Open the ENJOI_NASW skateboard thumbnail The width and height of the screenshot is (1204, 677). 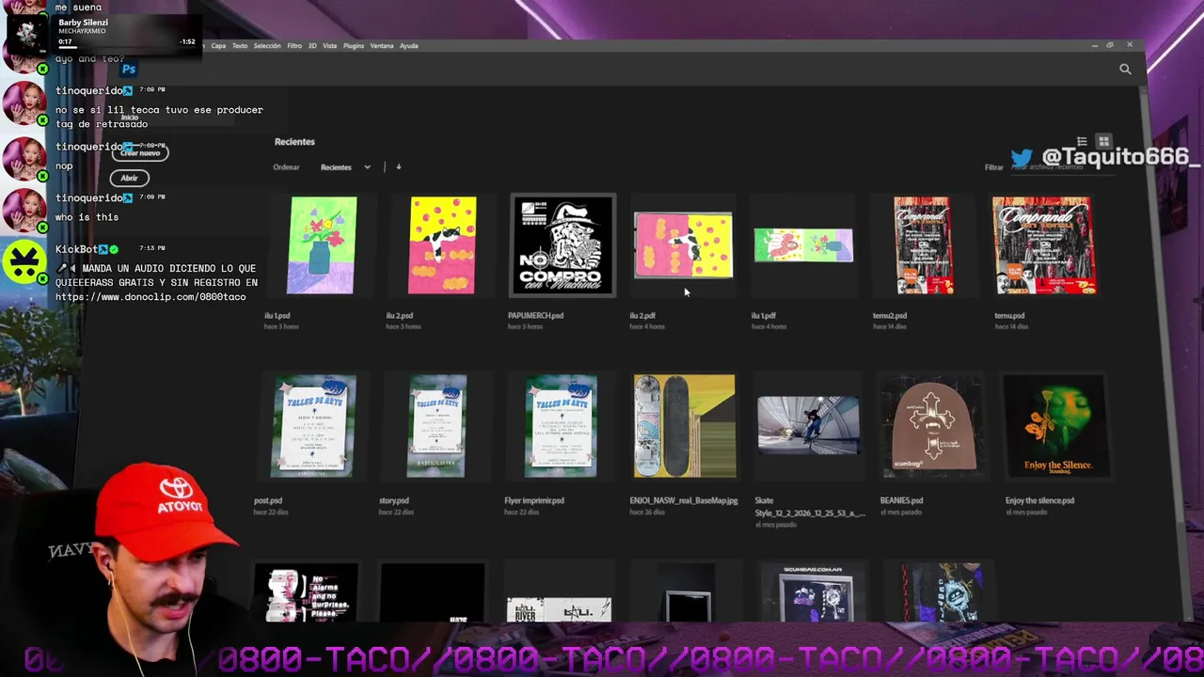point(685,426)
